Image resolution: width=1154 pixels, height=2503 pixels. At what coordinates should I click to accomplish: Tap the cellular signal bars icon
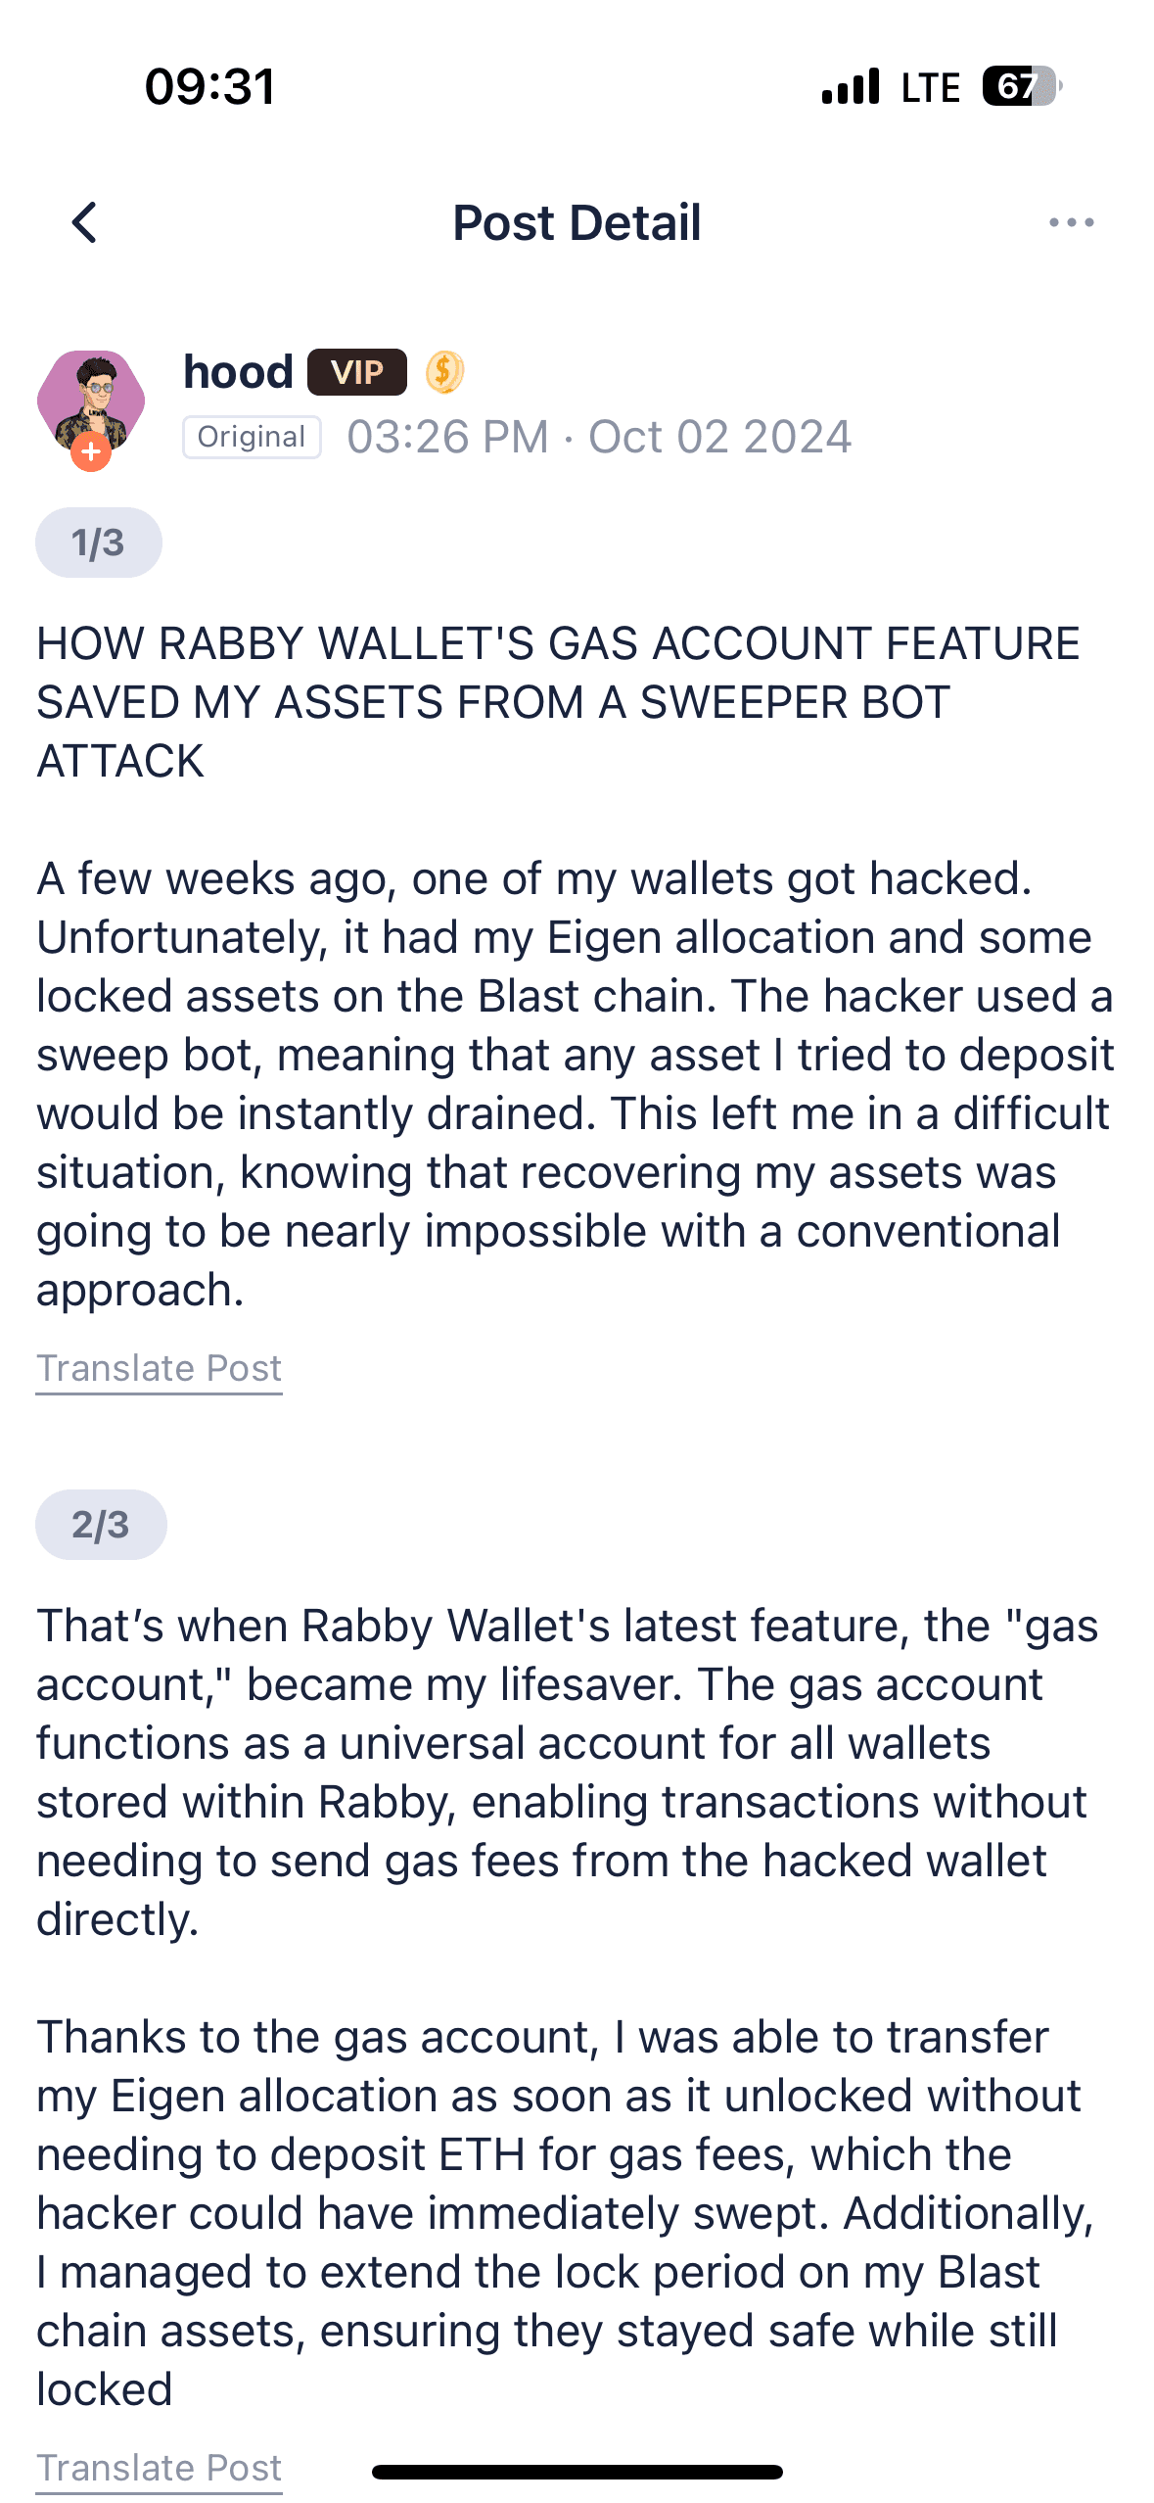pos(849,86)
